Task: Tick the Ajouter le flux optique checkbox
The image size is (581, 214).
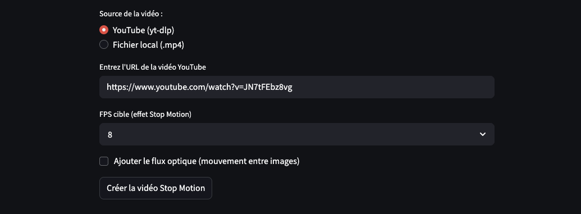Action: click(104, 161)
